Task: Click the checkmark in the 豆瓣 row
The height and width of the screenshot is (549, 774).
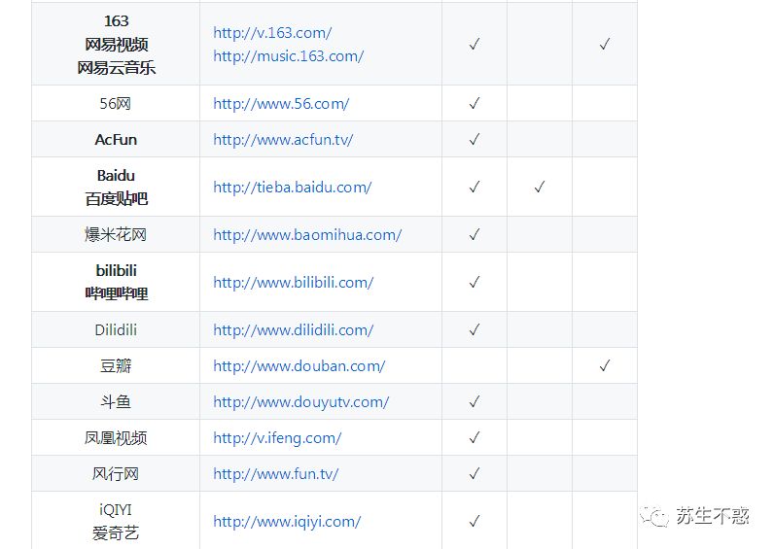Action: point(605,366)
